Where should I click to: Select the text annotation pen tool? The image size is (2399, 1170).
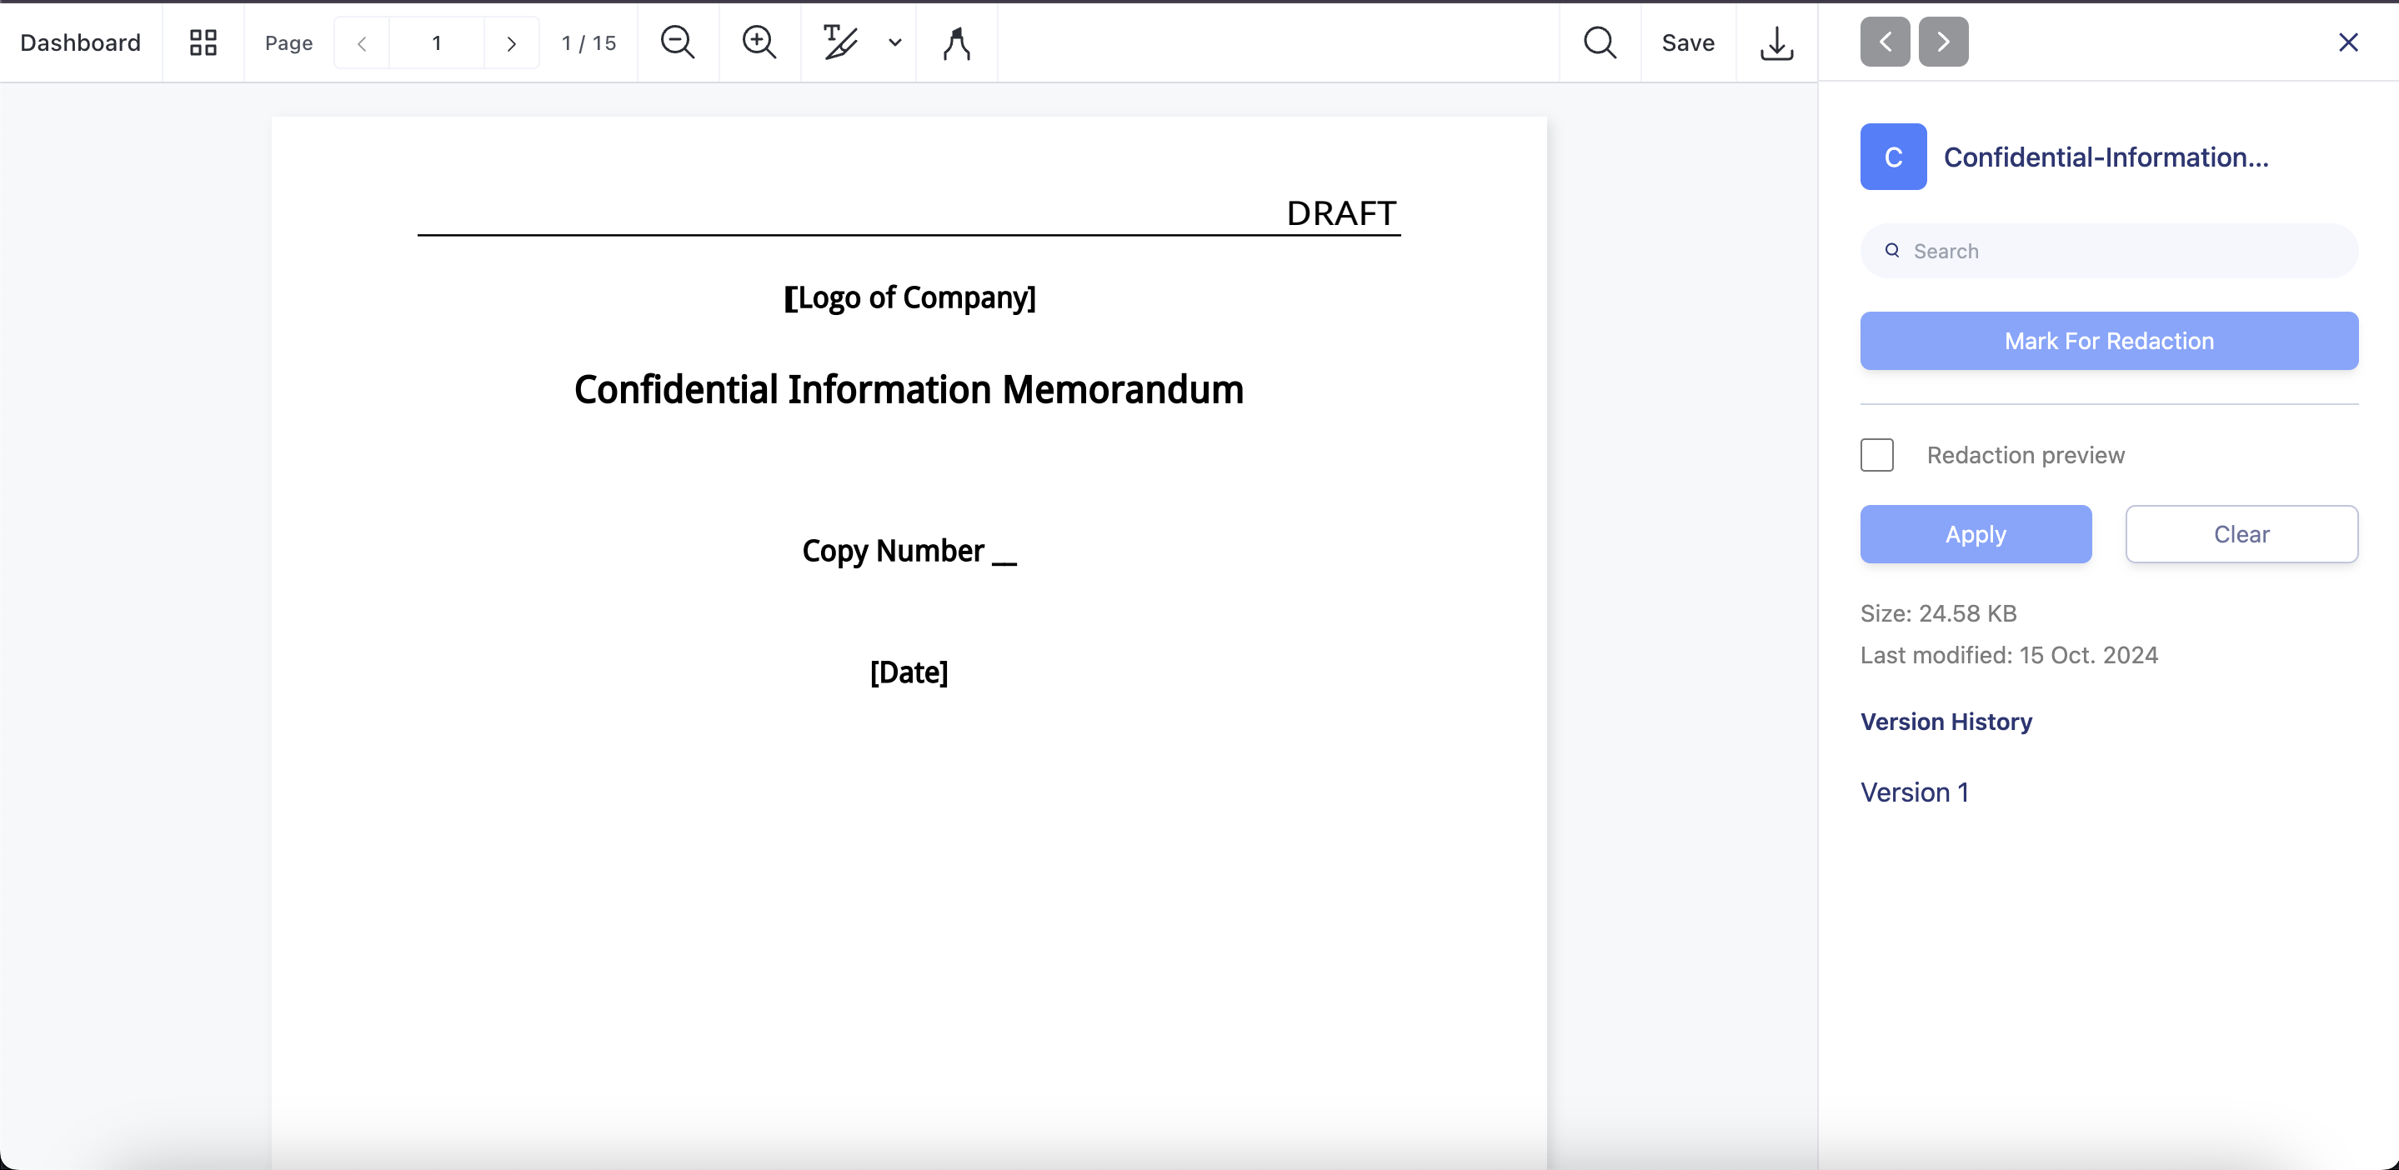click(x=840, y=42)
